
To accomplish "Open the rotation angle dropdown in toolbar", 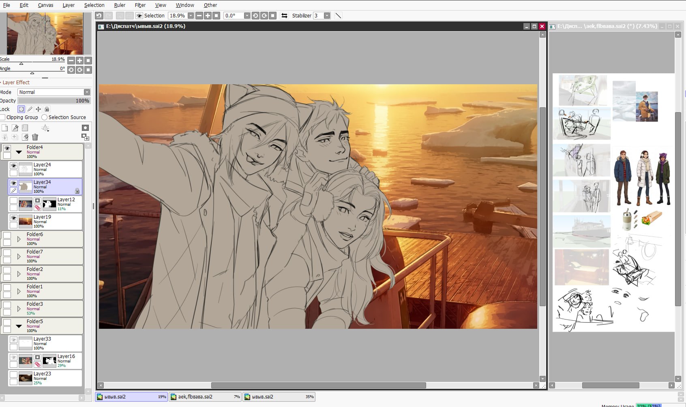I will pyautogui.click(x=247, y=16).
